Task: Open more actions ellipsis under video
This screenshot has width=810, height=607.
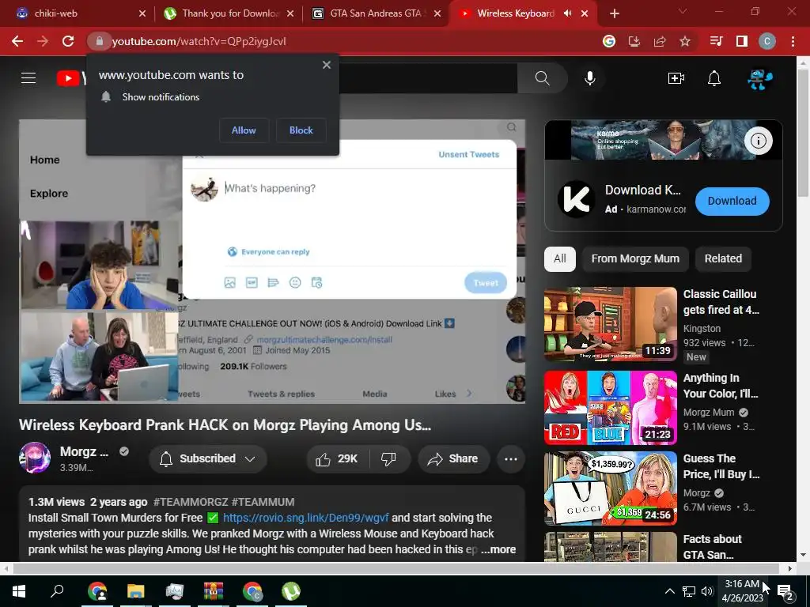Action: click(x=511, y=459)
